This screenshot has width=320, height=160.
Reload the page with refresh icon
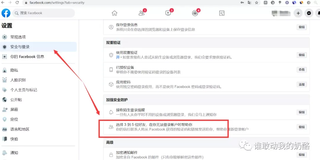click(17, 3)
